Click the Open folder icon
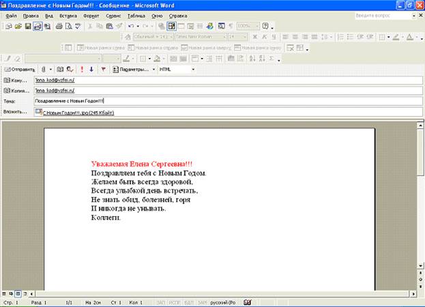425x307 pixels. point(18,26)
